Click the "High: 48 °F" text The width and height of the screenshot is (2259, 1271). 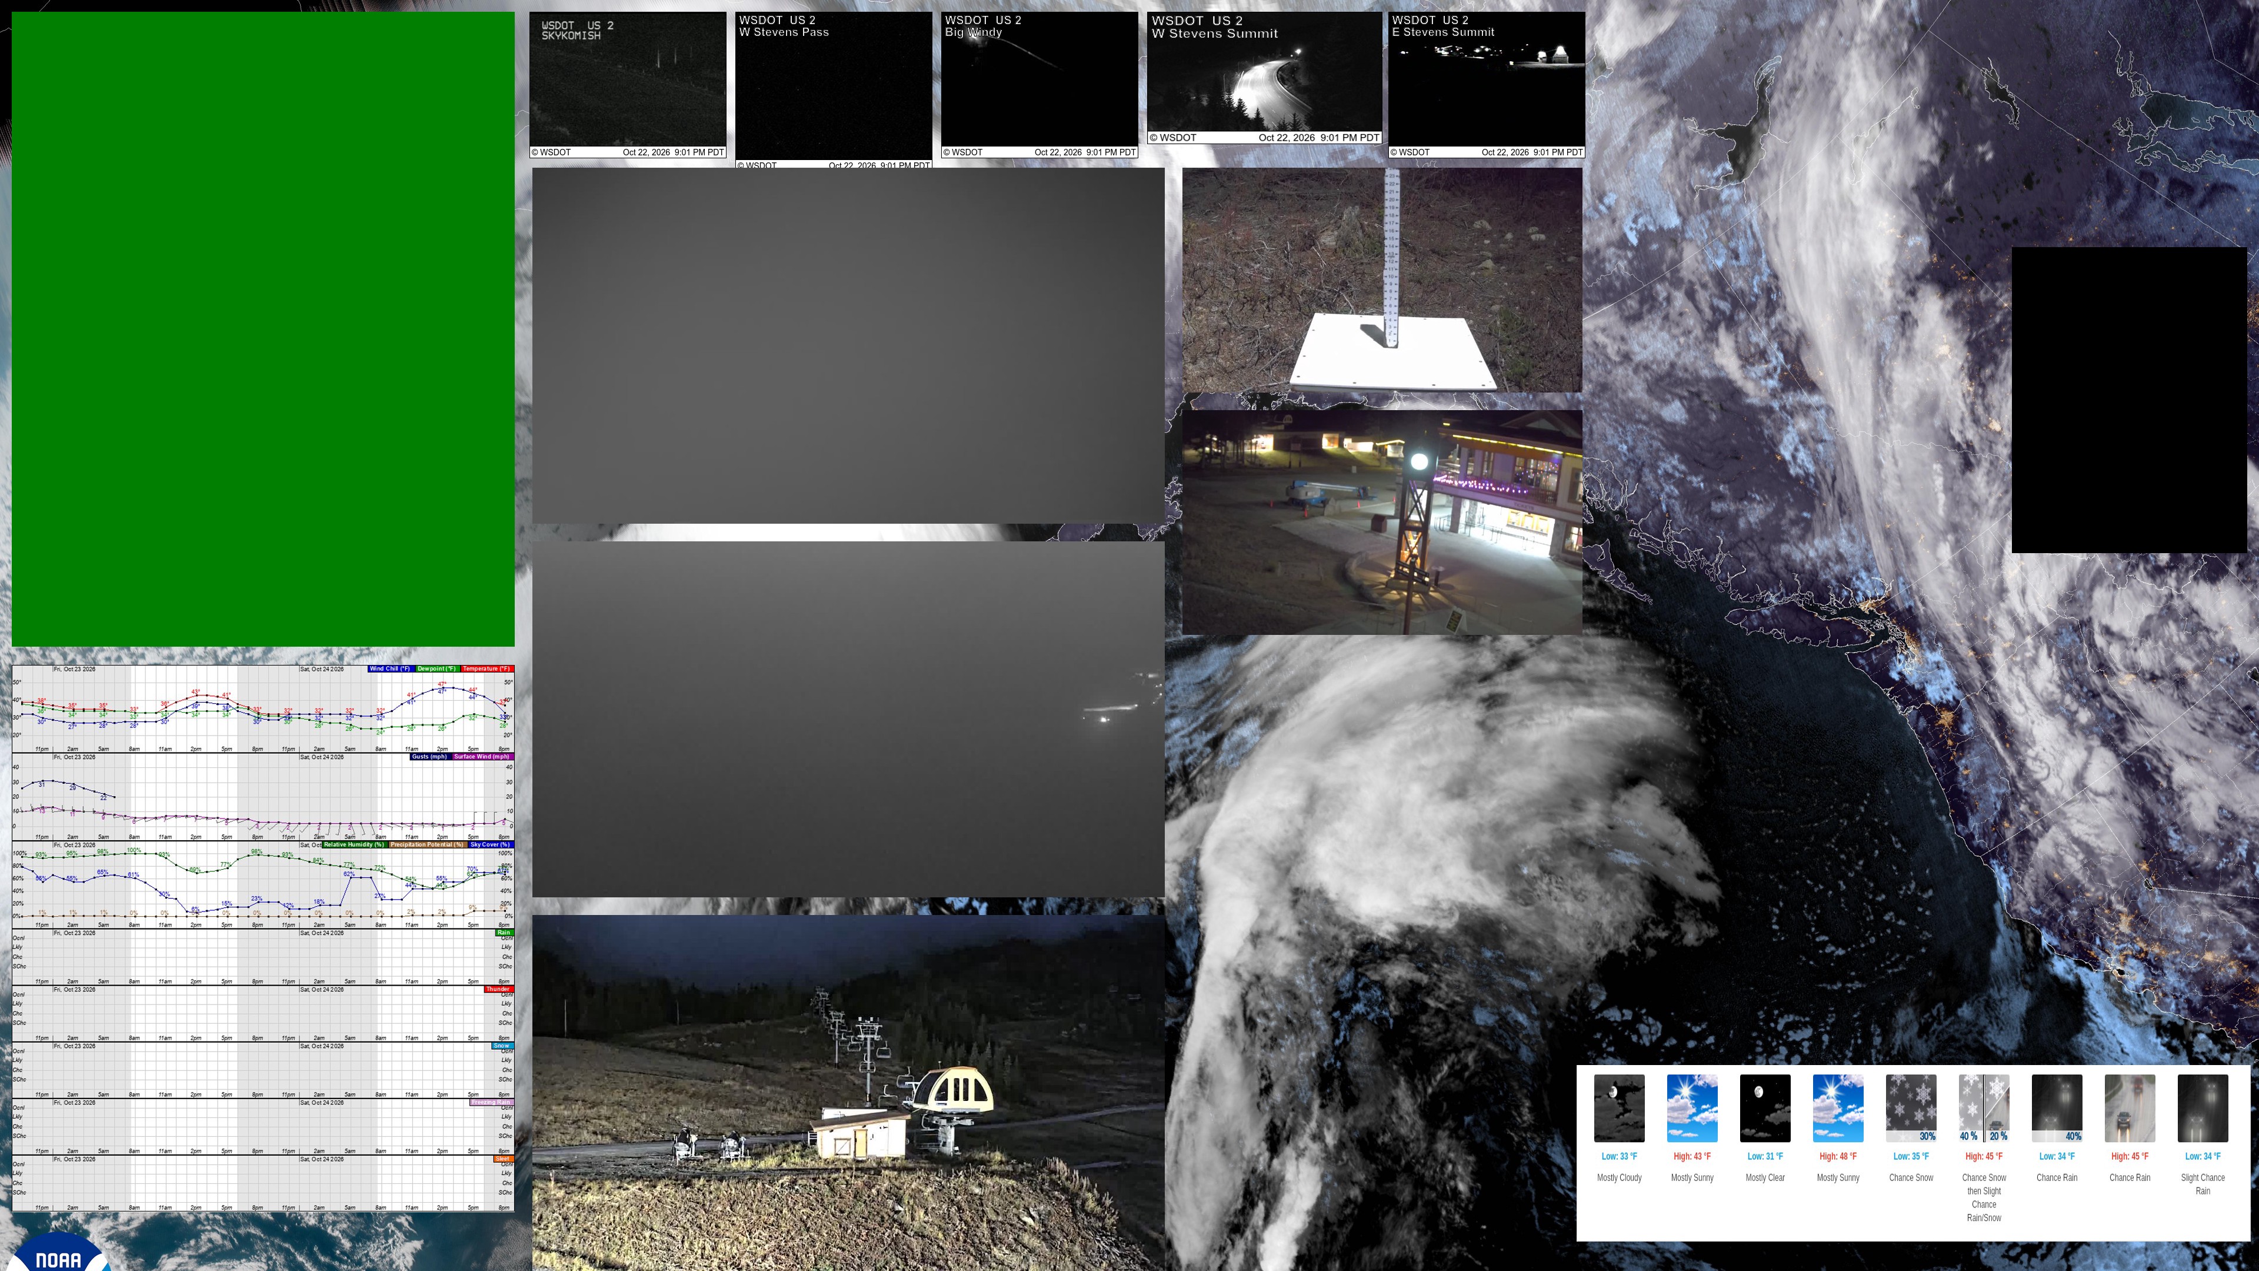coord(1837,1157)
